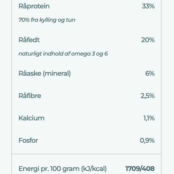Select the 6% ash value

click(x=150, y=73)
